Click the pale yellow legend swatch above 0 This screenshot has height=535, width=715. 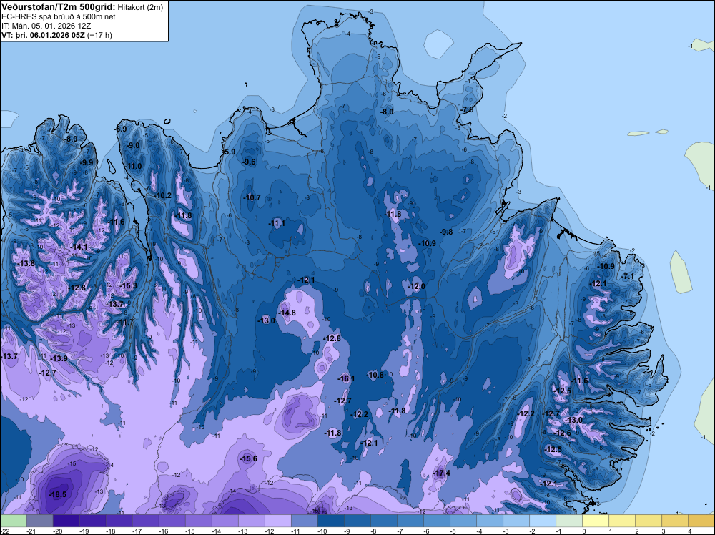595,521
